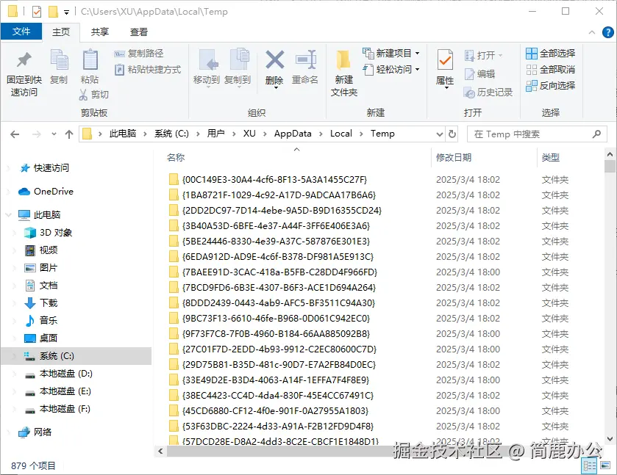This screenshot has width=617, height=475.
Task: Click Paste shortcut (粘贴快捷方式)
Action: 148,70
